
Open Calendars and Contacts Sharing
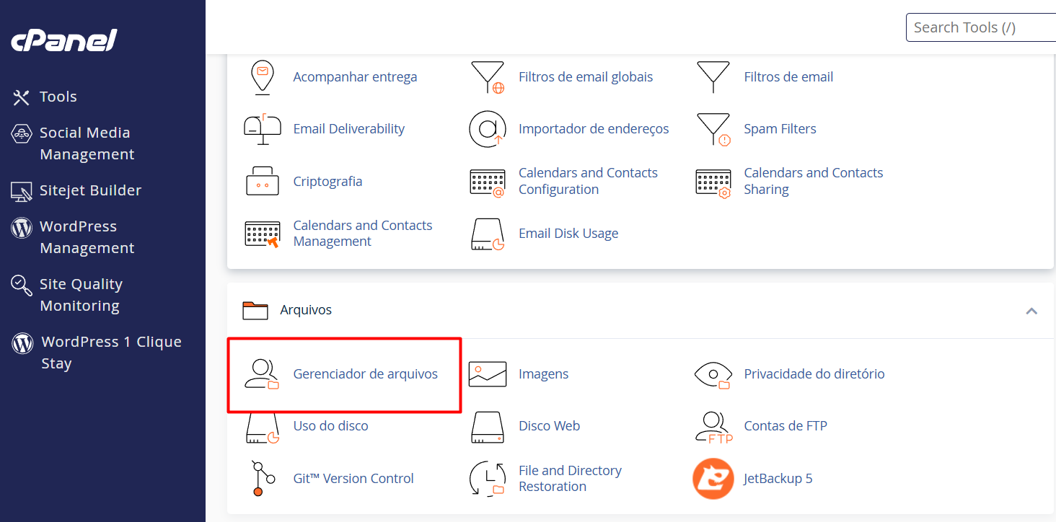(814, 180)
